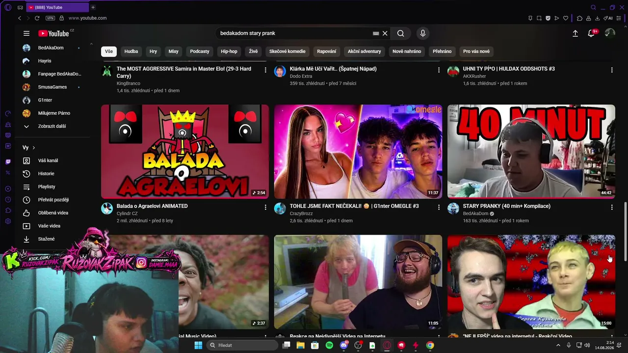This screenshot has height=353, width=628.
Task: Search in tabs with the title bar magnifier
Action: (593, 7)
